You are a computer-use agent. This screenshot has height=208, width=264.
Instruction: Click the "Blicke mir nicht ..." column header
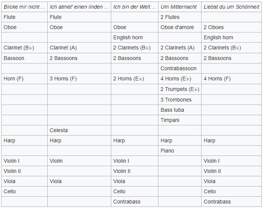[x=24, y=7]
